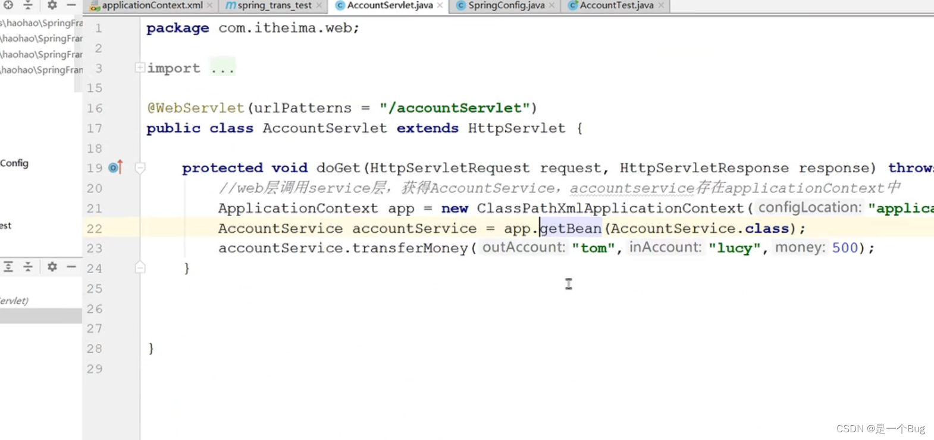The image size is (934, 440).
Task: Click the money parameter hint
Action: 800,247
